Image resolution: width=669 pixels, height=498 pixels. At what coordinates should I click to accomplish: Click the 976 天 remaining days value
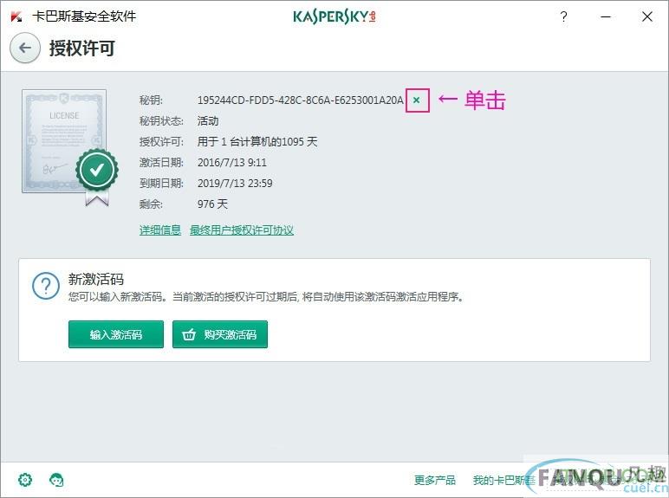coord(212,204)
